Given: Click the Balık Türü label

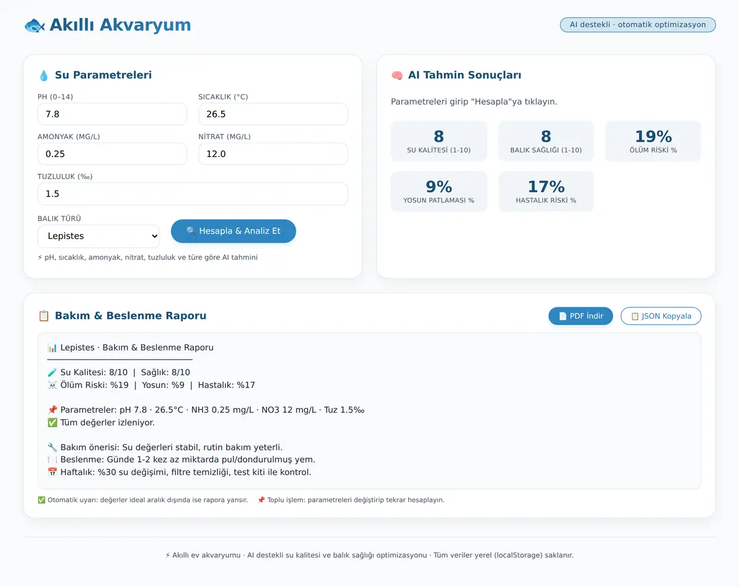Looking at the screenshot, I should point(59,219).
